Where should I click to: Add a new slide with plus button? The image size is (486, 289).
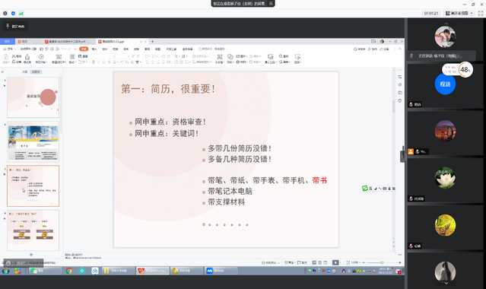(x=31, y=255)
